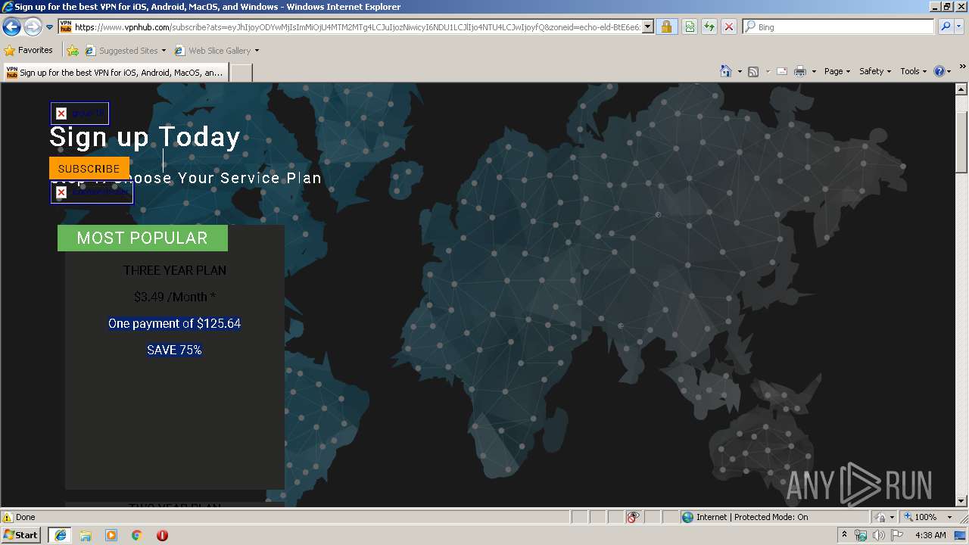Click the vertical scrollbar thumb

click(x=961, y=142)
